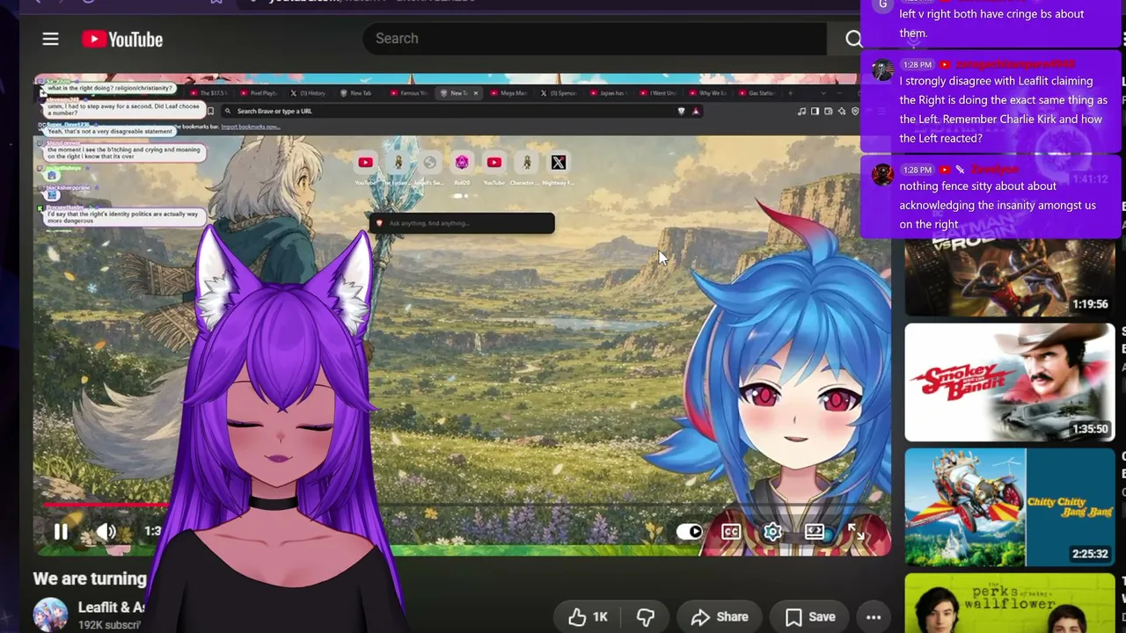Click the 'what is the right doing?' chat bubble
1126x633 pixels.
click(109, 89)
